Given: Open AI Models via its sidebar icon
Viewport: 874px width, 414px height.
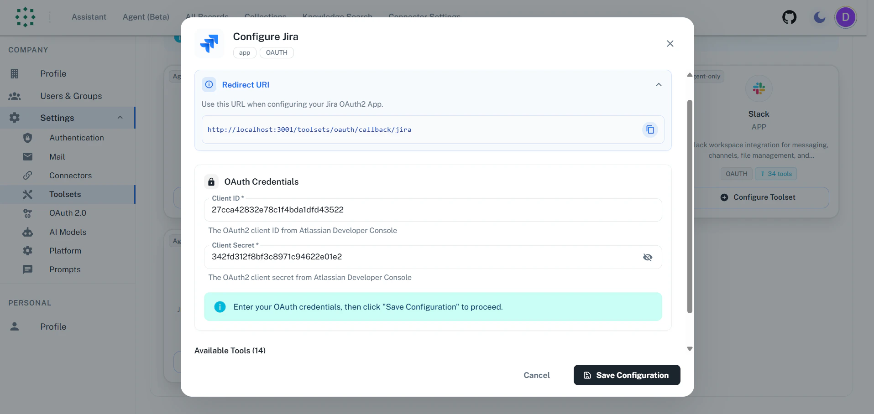Looking at the screenshot, I should (x=27, y=232).
